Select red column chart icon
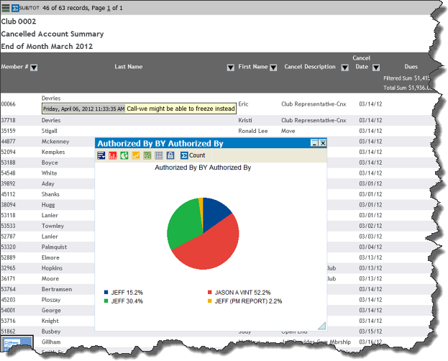The width and height of the screenshot is (448, 361). tap(113, 155)
